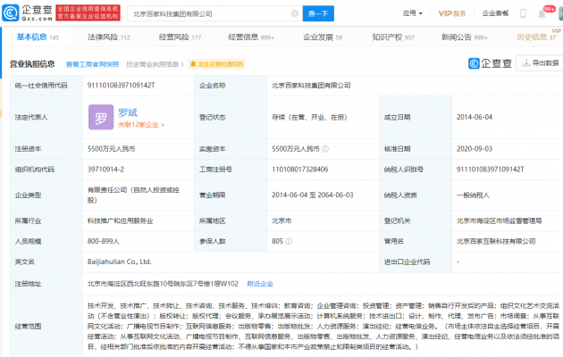
Task: Expand the 应用 dropdown menu
Action: tap(413, 13)
